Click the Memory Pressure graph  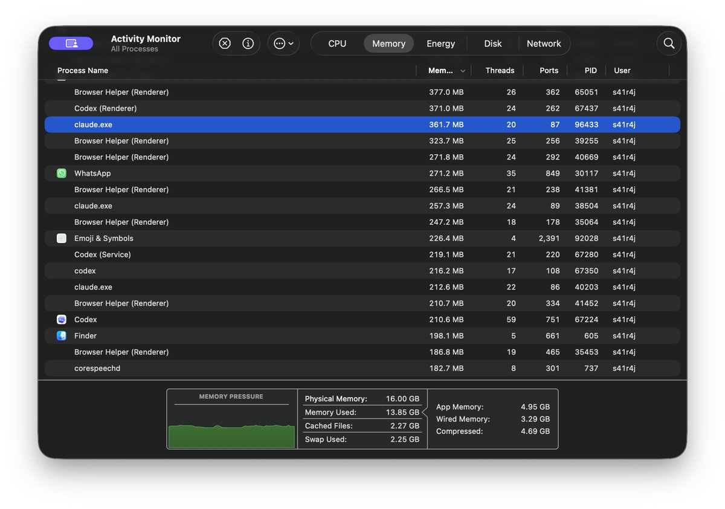click(231, 435)
